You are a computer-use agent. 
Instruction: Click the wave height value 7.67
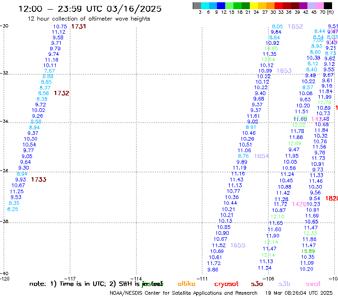click(49, 71)
